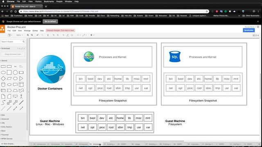Click the fill color bucket icon
The height and width of the screenshot is (147, 262).
[x=63, y=35]
